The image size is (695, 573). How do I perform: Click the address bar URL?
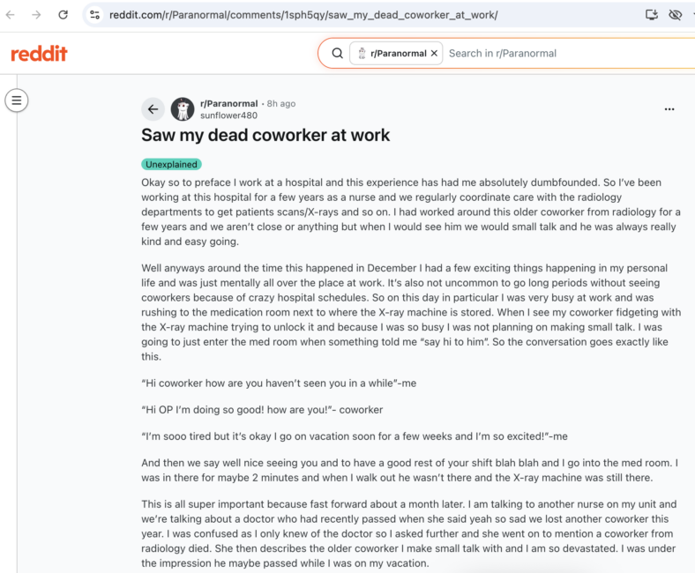(x=303, y=15)
